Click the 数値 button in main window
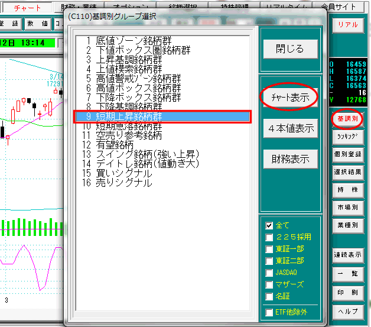371x327 pixels. point(38,24)
